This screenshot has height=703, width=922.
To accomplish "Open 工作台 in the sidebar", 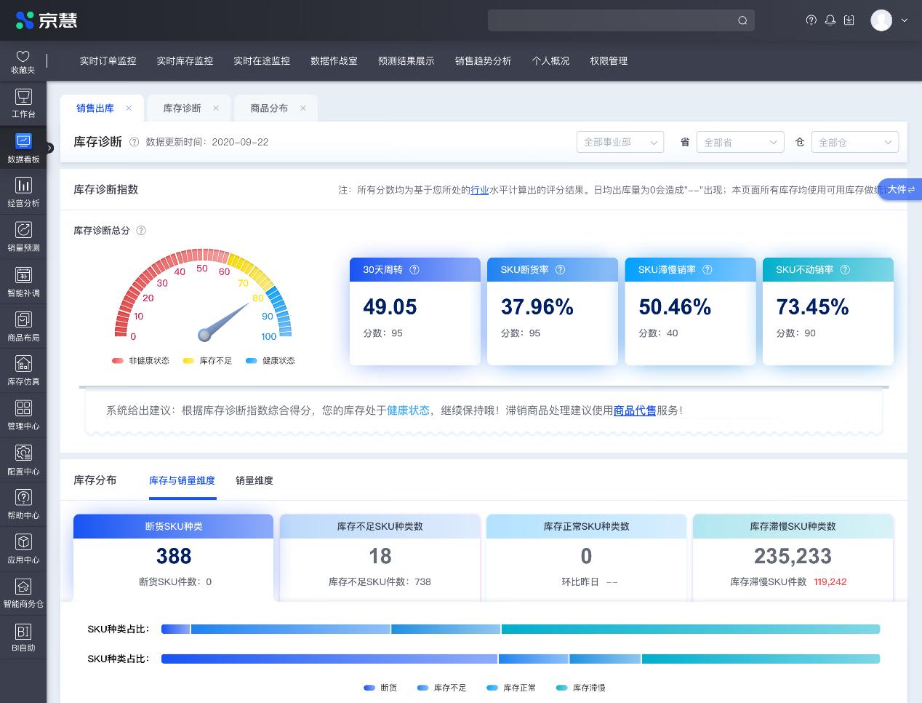I will click(x=23, y=103).
